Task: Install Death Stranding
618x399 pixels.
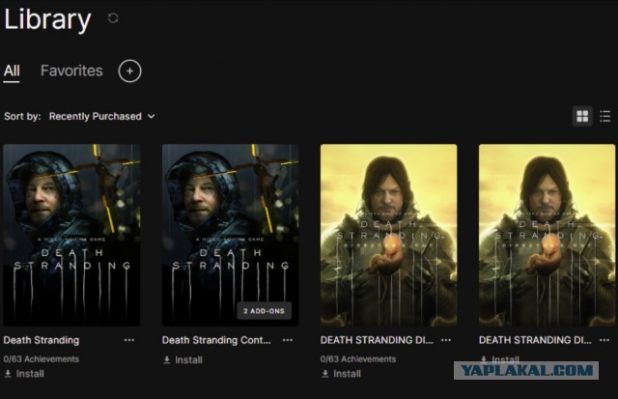Action: coord(24,374)
